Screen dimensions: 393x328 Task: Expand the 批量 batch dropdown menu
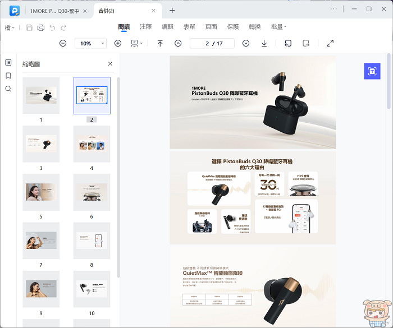[x=278, y=27]
